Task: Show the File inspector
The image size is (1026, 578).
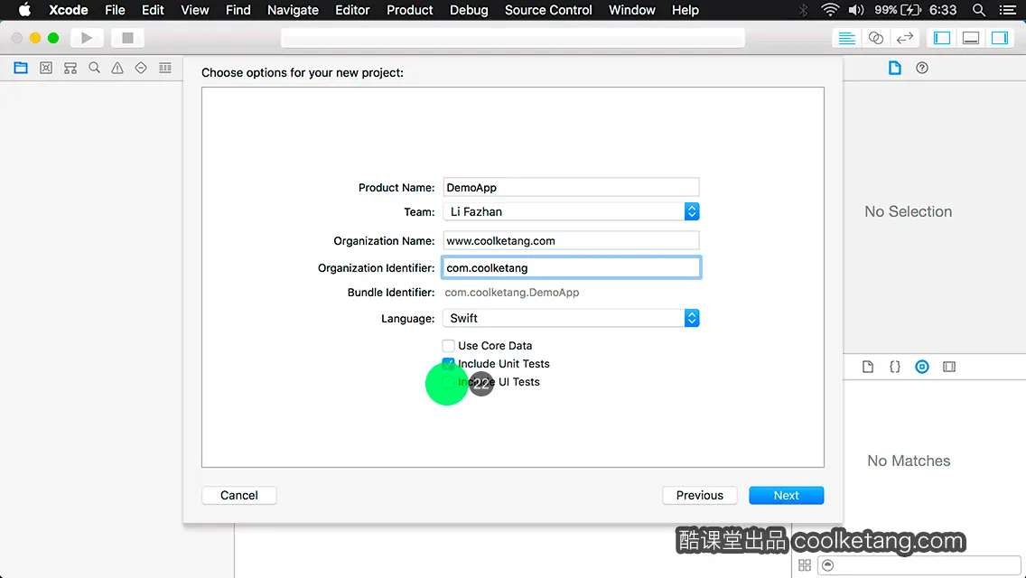Action: (894, 68)
